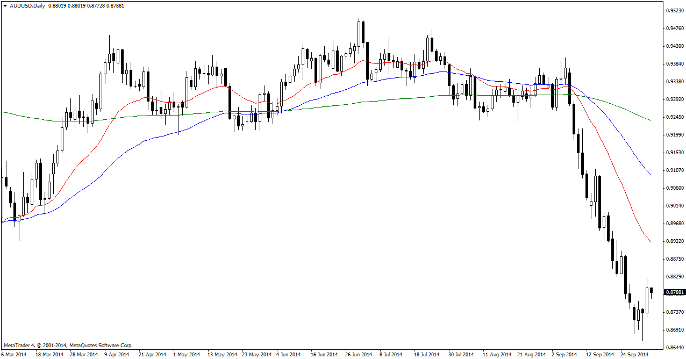Select the 0.90140 price axis label

click(675, 206)
